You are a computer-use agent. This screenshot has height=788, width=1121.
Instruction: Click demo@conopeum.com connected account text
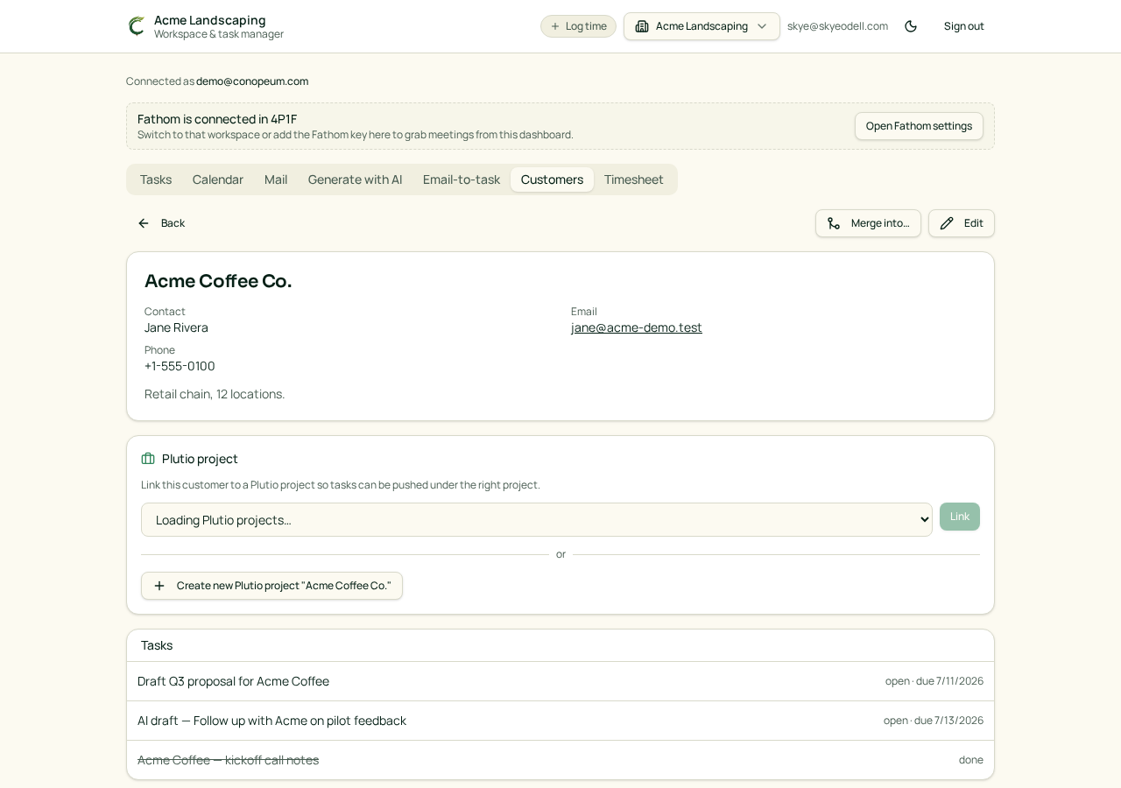click(252, 81)
